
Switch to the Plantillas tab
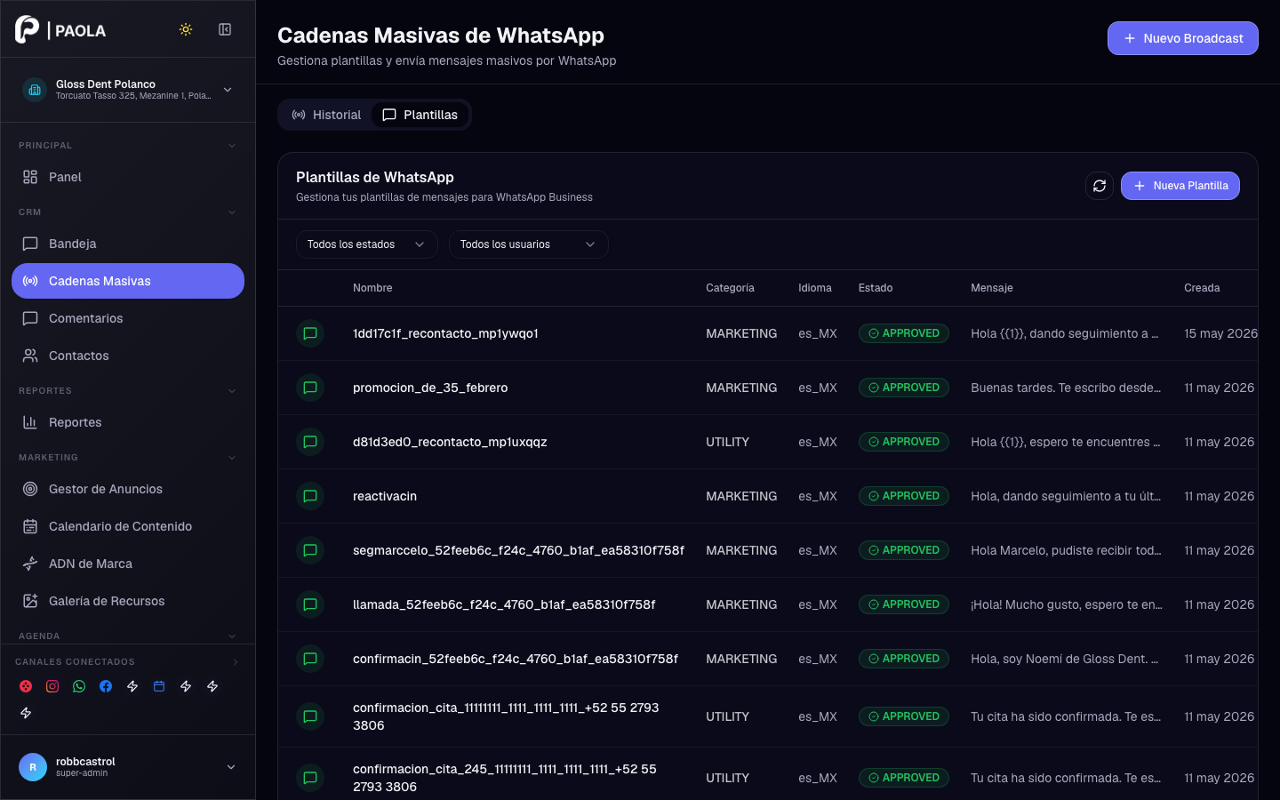(420, 115)
